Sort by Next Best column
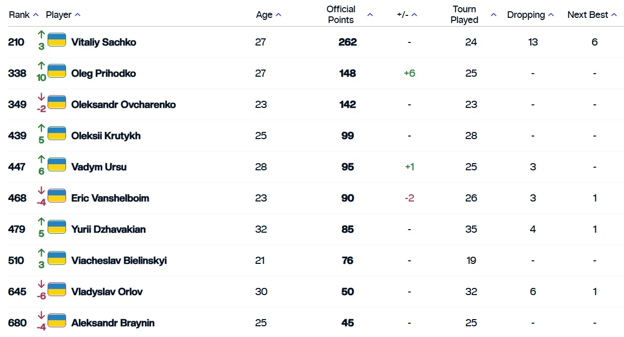The height and width of the screenshot is (337, 624). [614, 15]
